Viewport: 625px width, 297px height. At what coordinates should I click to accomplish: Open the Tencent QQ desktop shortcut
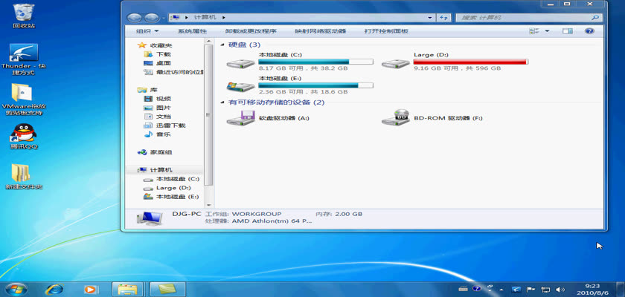click(22, 134)
